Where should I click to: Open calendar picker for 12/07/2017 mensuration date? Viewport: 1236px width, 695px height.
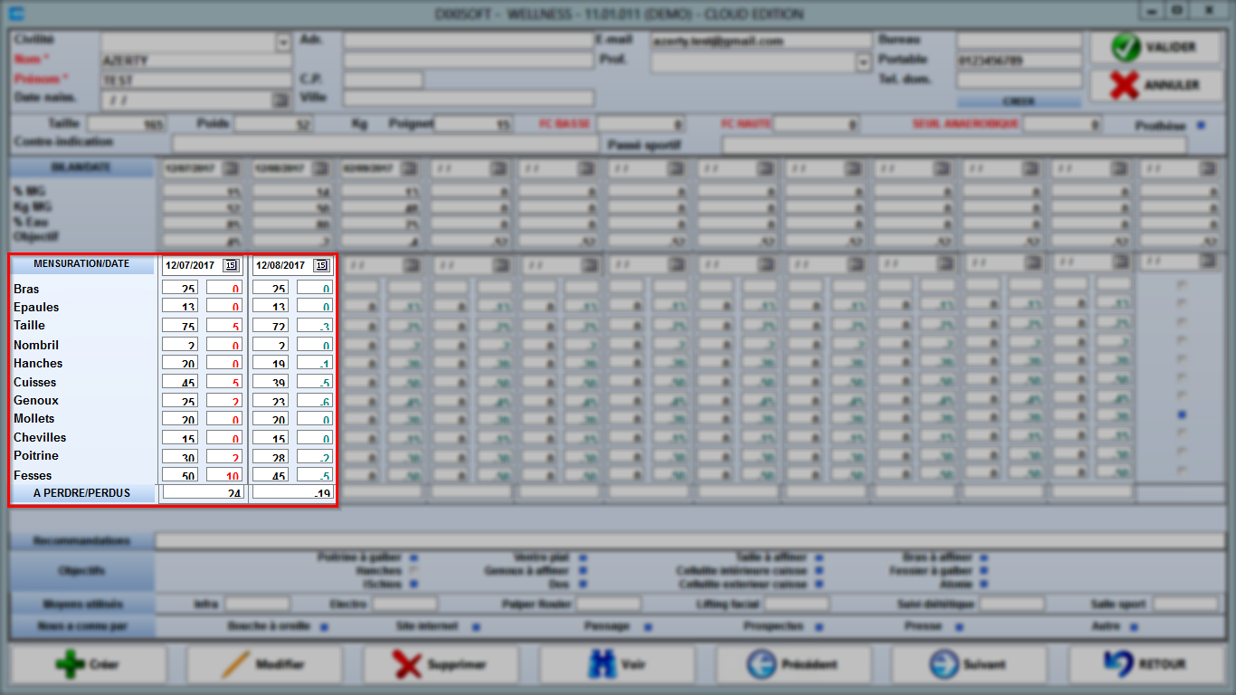click(x=231, y=265)
